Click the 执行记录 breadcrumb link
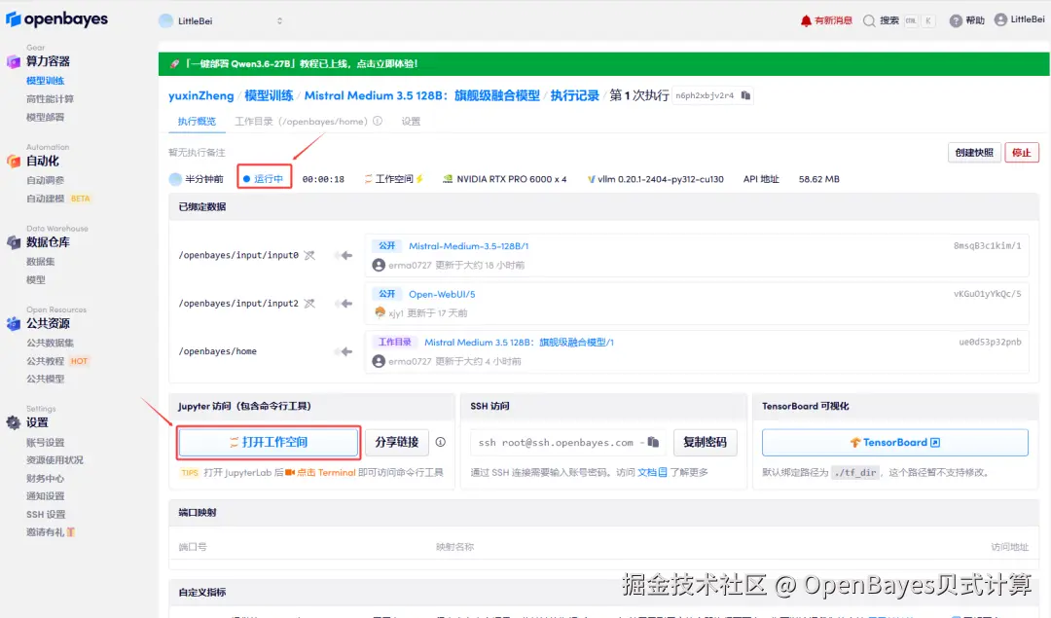This screenshot has width=1051, height=618. (x=574, y=95)
